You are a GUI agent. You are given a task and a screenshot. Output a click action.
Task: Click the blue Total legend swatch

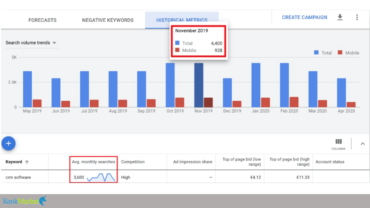(x=316, y=53)
